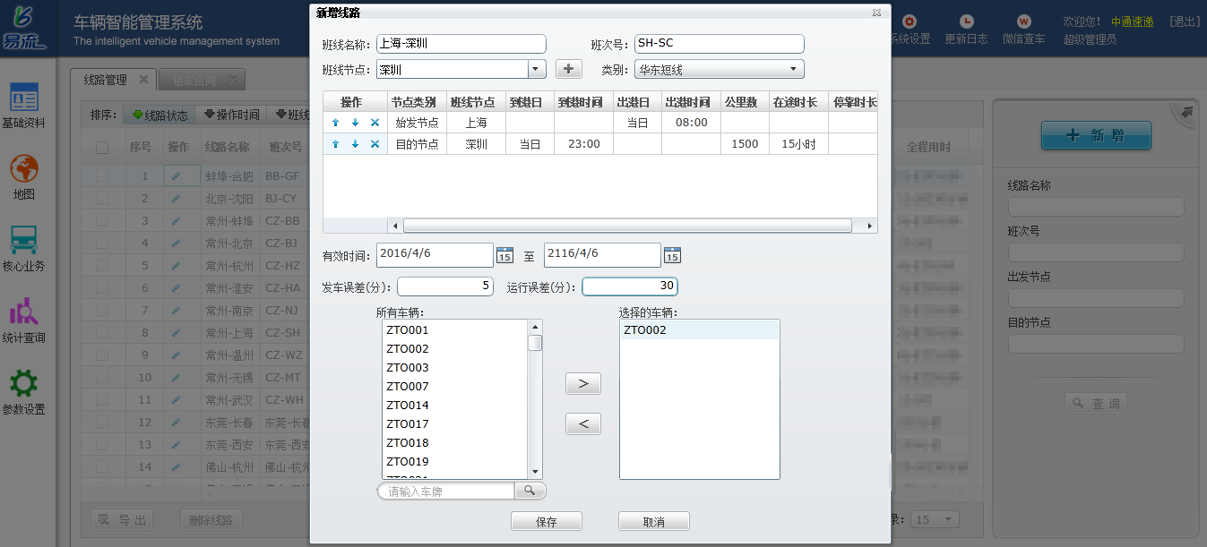This screenshot has height=547, width=1207.
Task: Open 参数设置 gear in the sidebar
Action: pyautogui.click(x=24, y=391)
